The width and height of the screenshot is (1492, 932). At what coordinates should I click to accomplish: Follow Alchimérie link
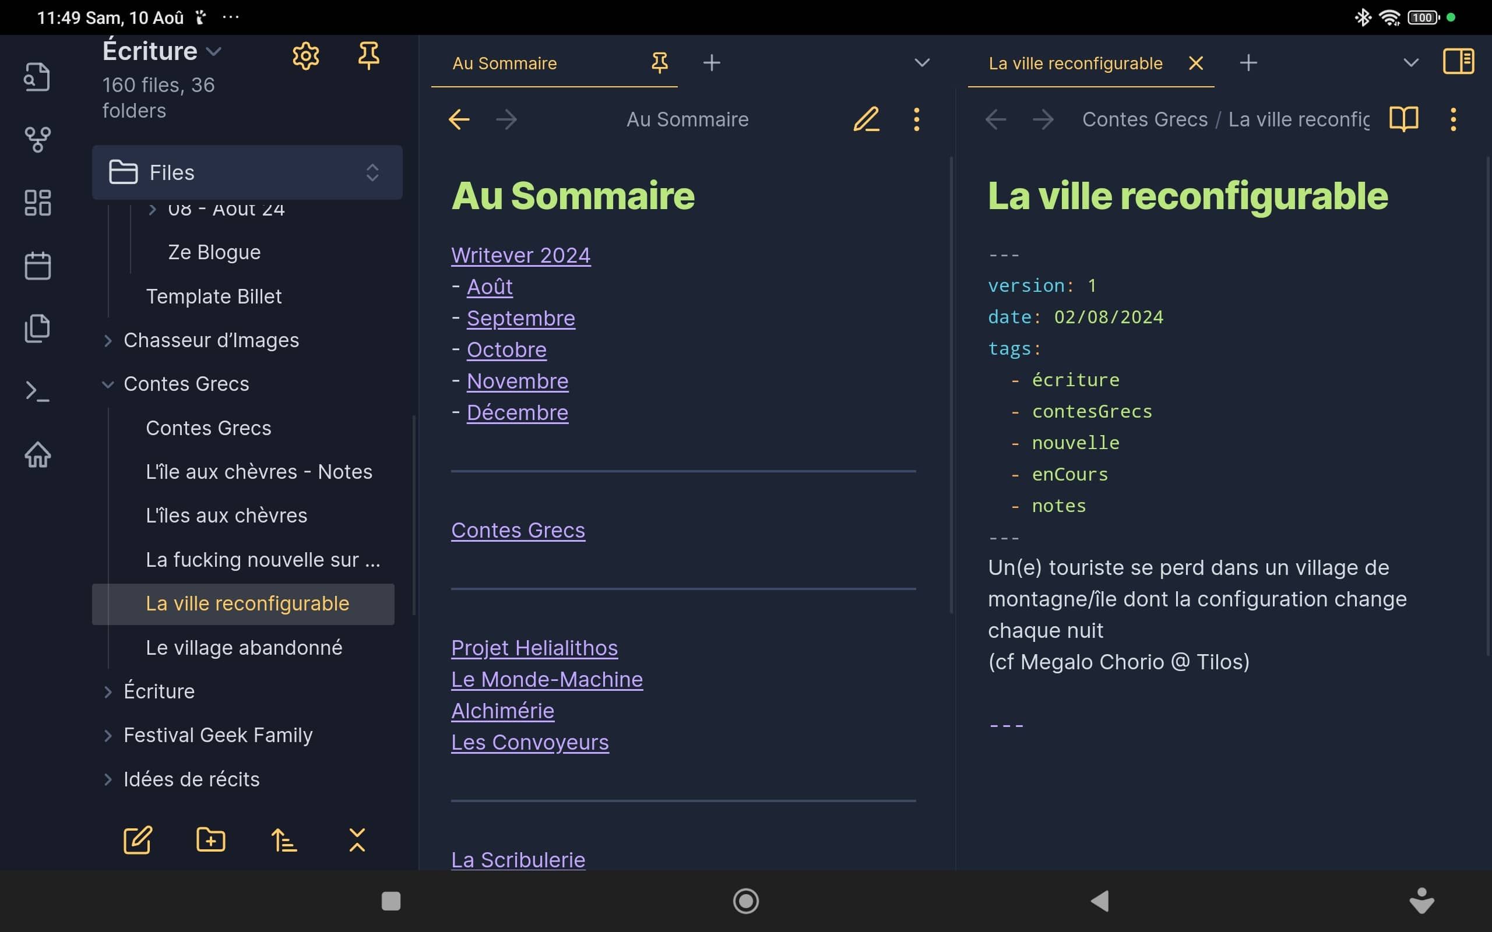[x=502, y=711]
